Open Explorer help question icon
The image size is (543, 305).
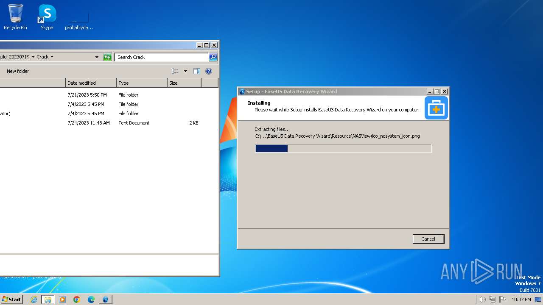pyautogui.click(x=209, y=71)
